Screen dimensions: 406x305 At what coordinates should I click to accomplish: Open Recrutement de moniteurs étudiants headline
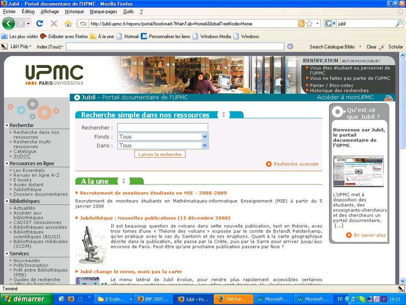pyautogui.click(x=153, y=193)
